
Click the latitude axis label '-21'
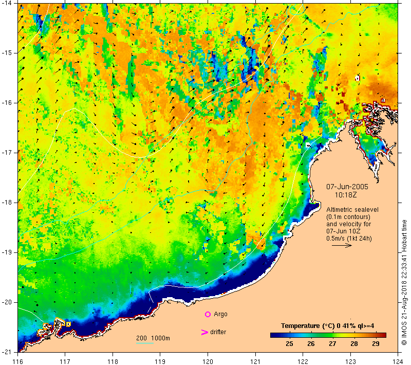(x=6, y=352)
